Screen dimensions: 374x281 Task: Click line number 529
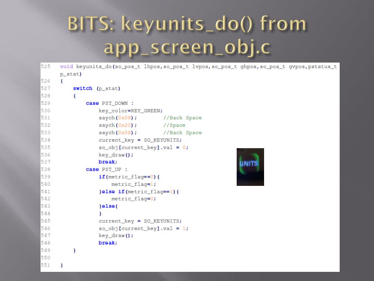(46, 103)
